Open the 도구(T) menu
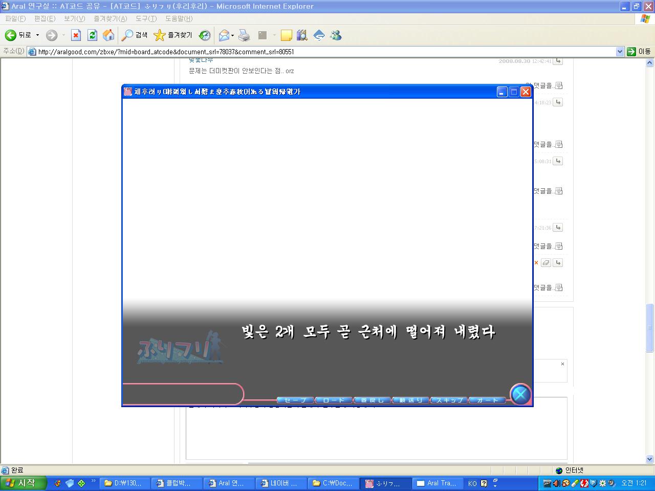655x491 pixels. click(146, 18)
